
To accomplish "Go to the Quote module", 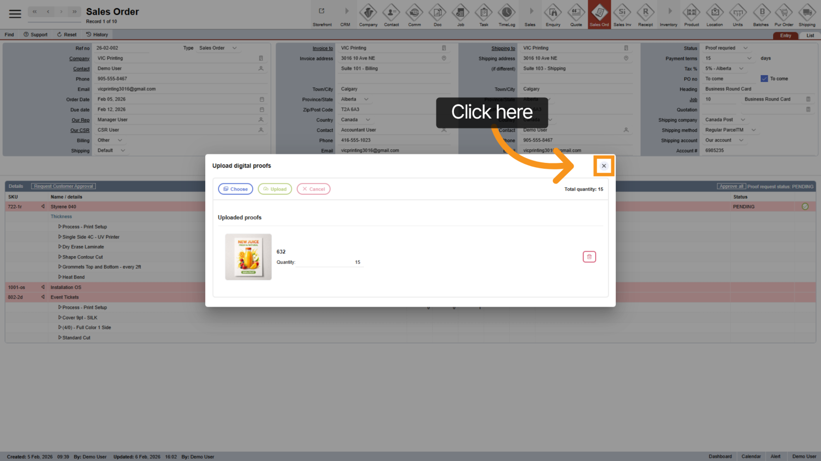I will tap(576, 15).
